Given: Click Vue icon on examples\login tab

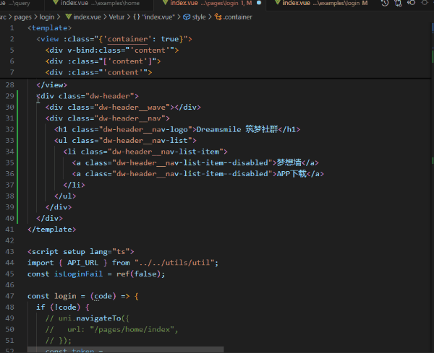Looking at the screenshot, I should (277, 3).
